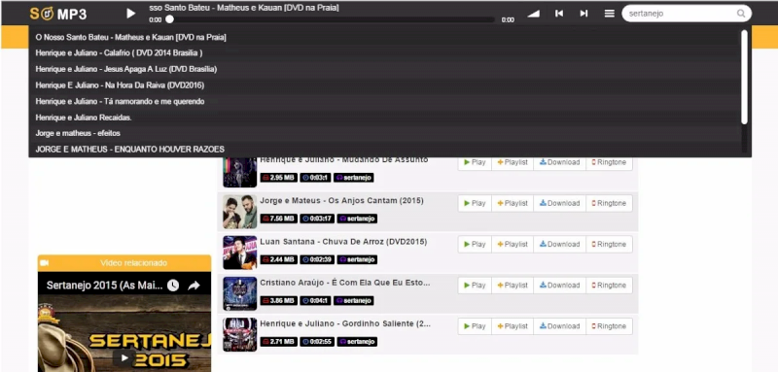Download Gordinho Saliente
Image resolution: width=778 pixels, height=372 pixels.
[x=560, y=326]
